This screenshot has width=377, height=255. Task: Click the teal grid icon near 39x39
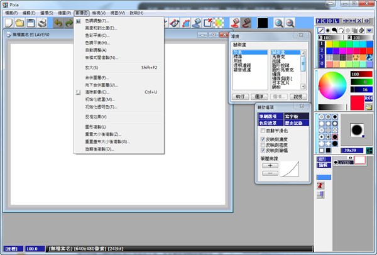(x=369, y=151)
